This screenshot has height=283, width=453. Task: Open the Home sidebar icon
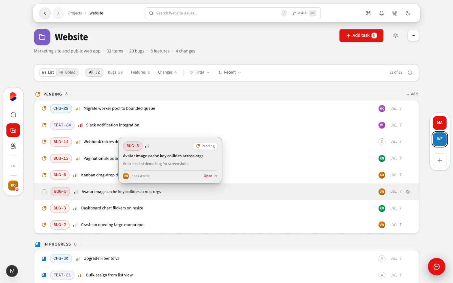[x=13, y=115]
